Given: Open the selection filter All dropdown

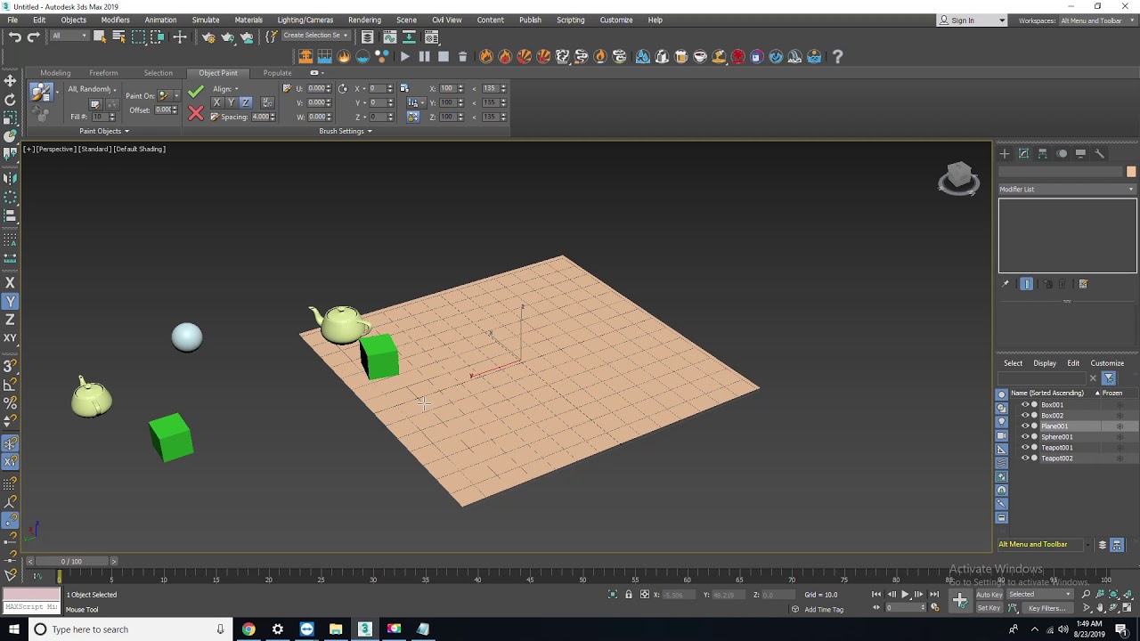Looking at the screenshot, I should (x=68, y=37).
